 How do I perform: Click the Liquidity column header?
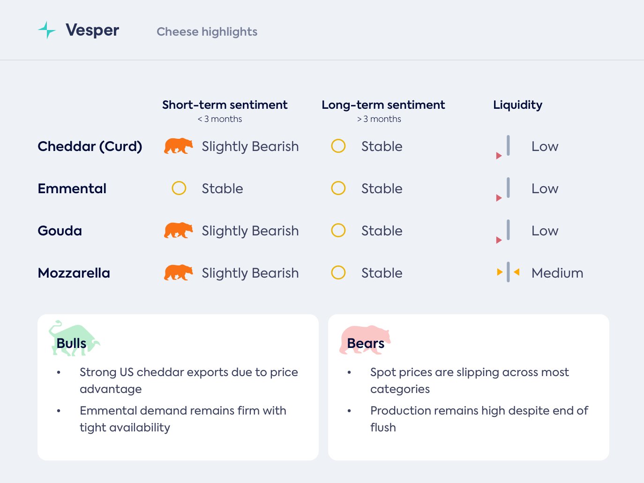[x=517, y=105]
